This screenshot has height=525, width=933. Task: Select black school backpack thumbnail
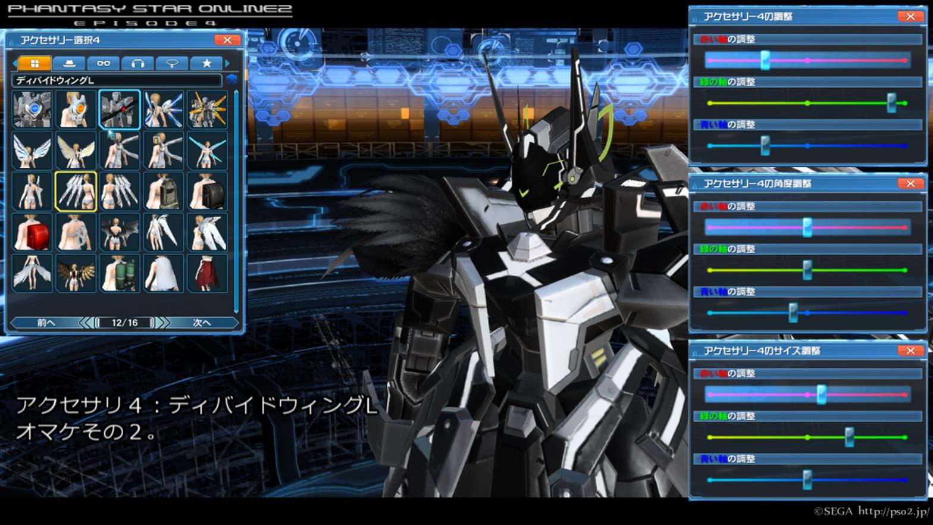click(x=207, y=192)
